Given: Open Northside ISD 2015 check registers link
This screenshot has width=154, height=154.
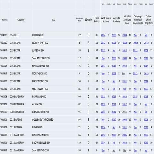Looking at the screenshot, I should (146, 74).
